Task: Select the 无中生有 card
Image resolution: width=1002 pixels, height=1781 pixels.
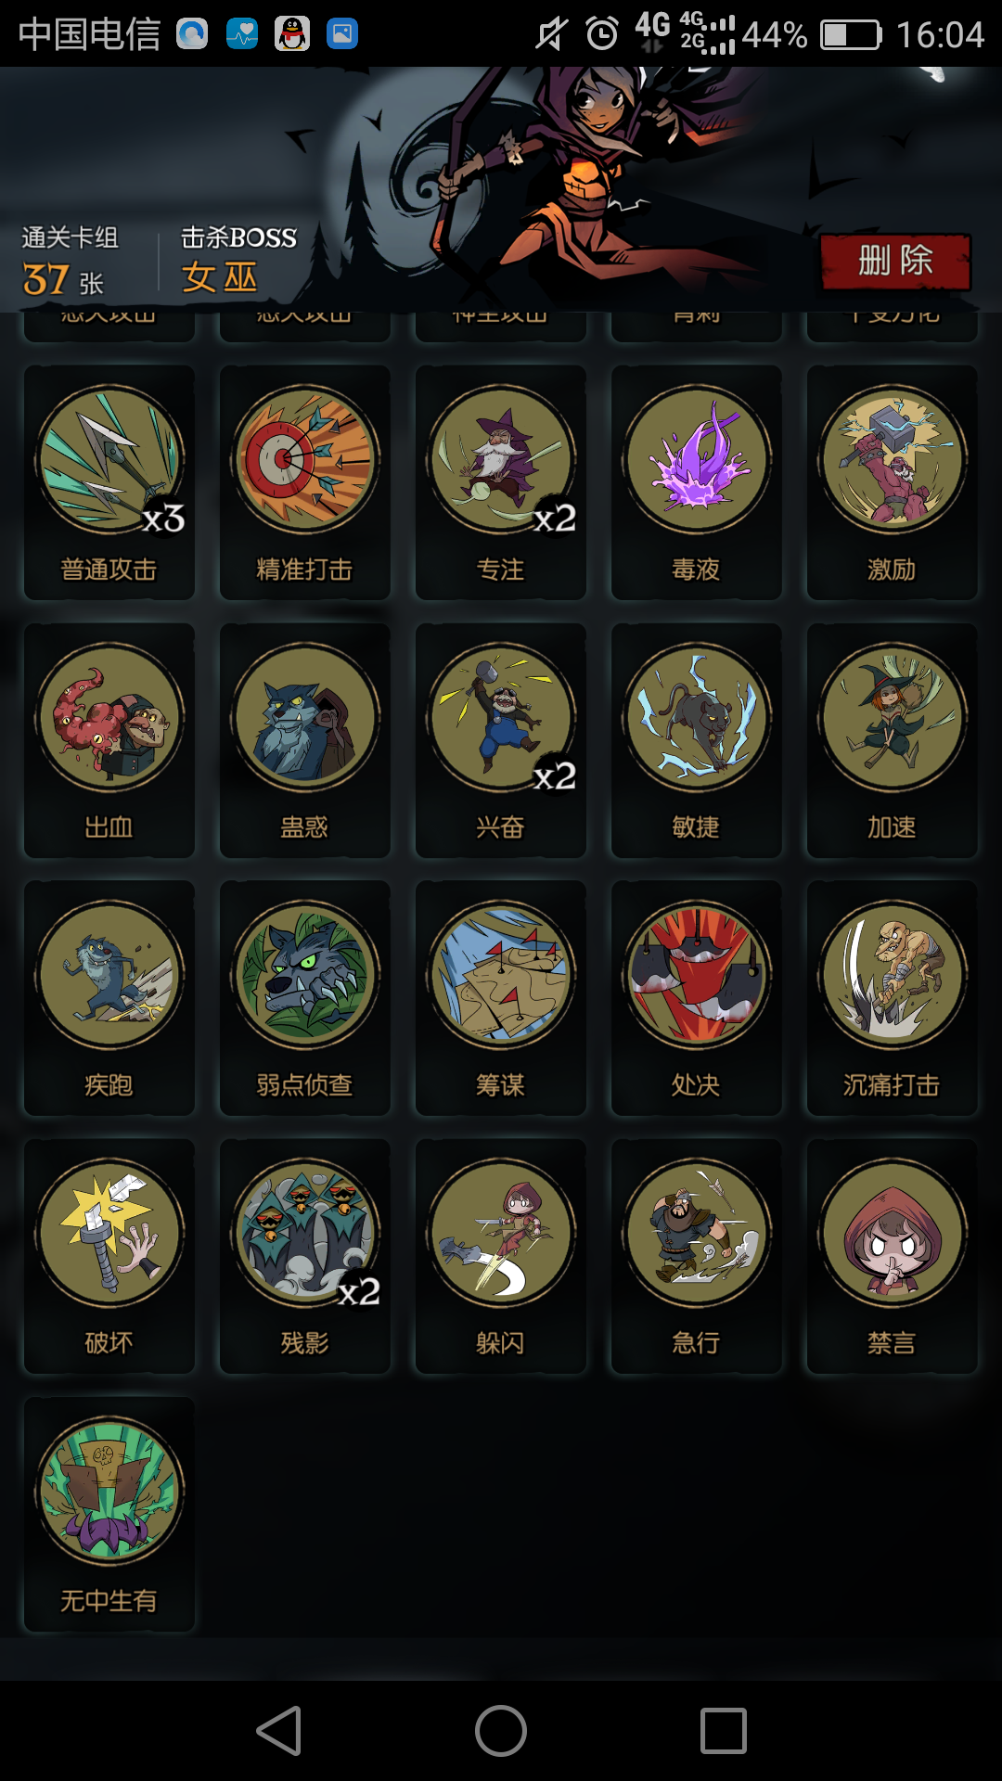Action: point(109,1514)
